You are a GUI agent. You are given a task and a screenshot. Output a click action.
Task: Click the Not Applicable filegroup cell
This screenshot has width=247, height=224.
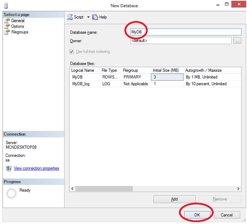[x=136, y=84]
